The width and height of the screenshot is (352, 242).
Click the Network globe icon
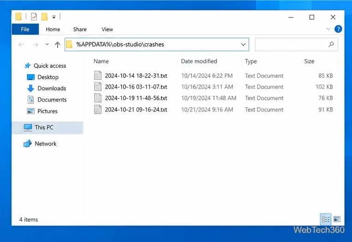tap(28, 144)
